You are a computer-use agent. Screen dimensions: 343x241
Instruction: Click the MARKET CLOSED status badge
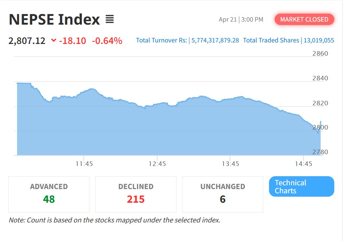coord(304,19)
